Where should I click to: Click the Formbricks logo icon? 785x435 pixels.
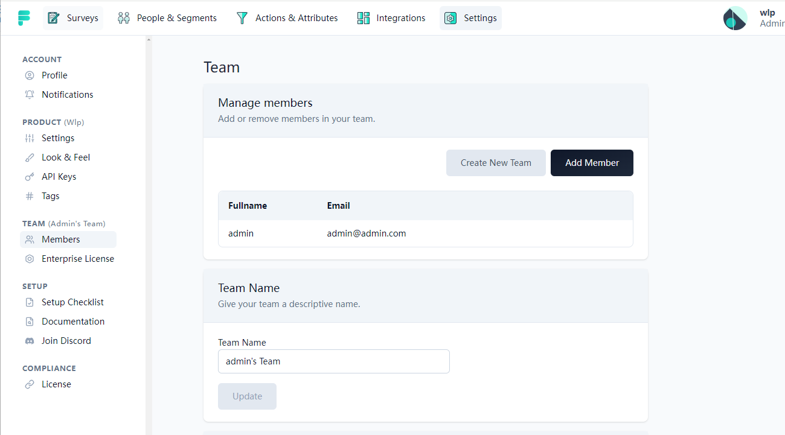24,18
